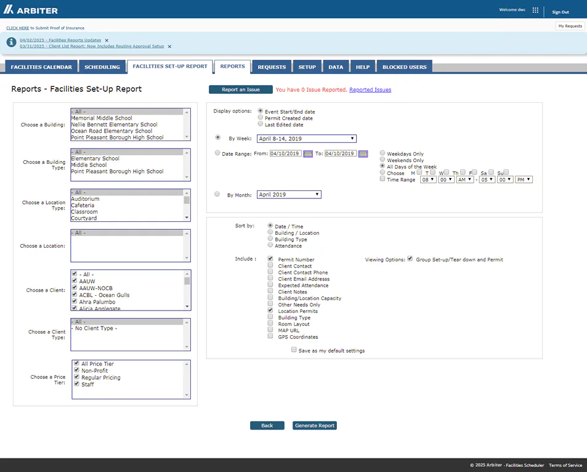Tick the Client Contact Phone checkbox

[x=270, y=272]
